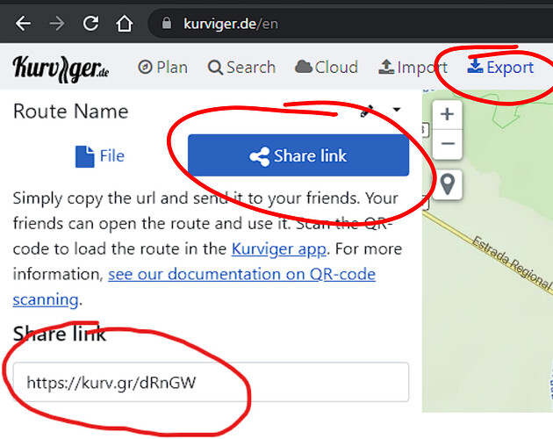Click the Estrada Regional road label
The width and height of the screenshot is (553, 439).
[x=511, y=262]
